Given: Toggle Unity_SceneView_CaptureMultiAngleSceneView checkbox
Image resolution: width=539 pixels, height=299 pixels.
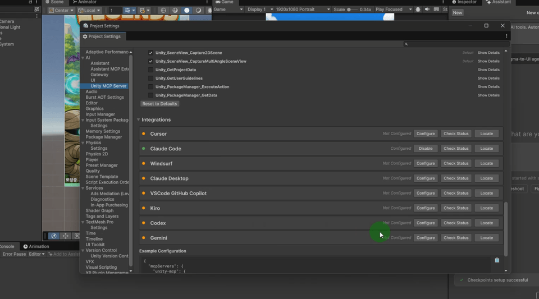Looking at the screenshot, I should pyautogui.click(x=150, y=61).
